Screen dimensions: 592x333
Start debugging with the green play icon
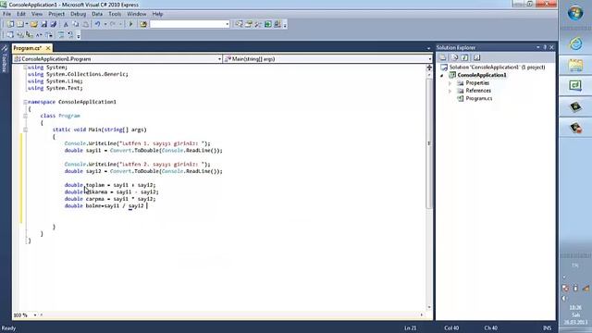point(131,24)
